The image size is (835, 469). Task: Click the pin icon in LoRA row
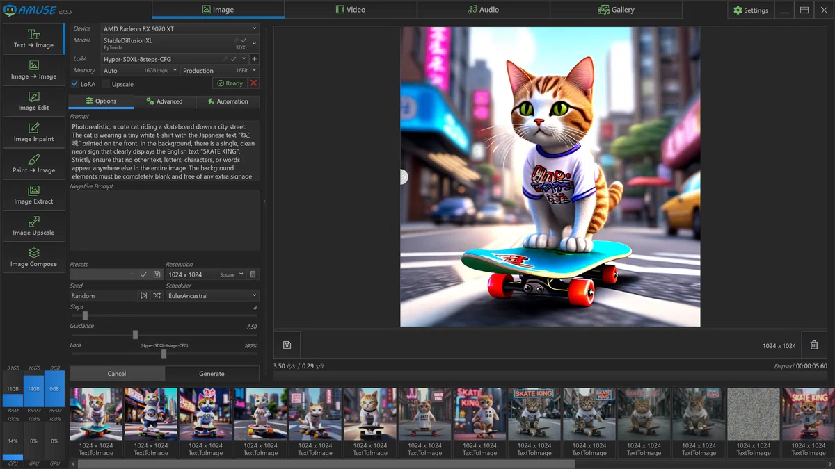tap(225, 59)
